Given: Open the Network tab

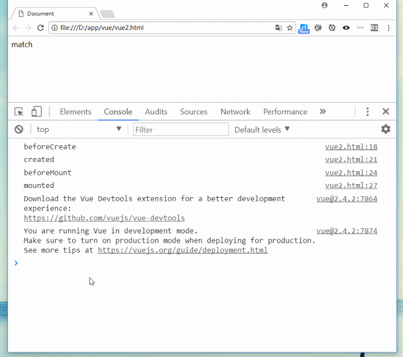Looking at the screenshot, I should pos(235,112).
